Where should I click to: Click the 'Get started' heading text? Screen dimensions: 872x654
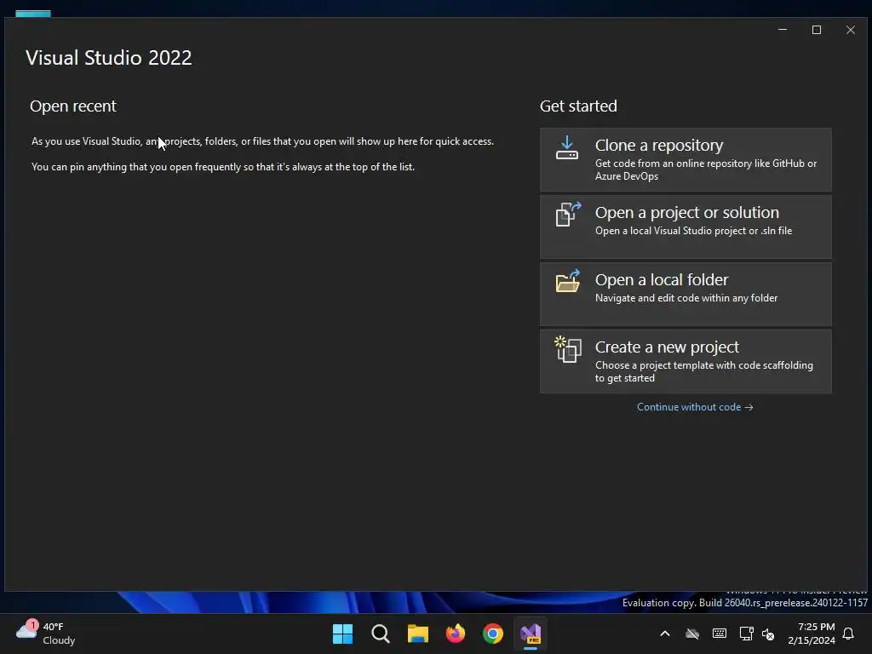[578, 106]
